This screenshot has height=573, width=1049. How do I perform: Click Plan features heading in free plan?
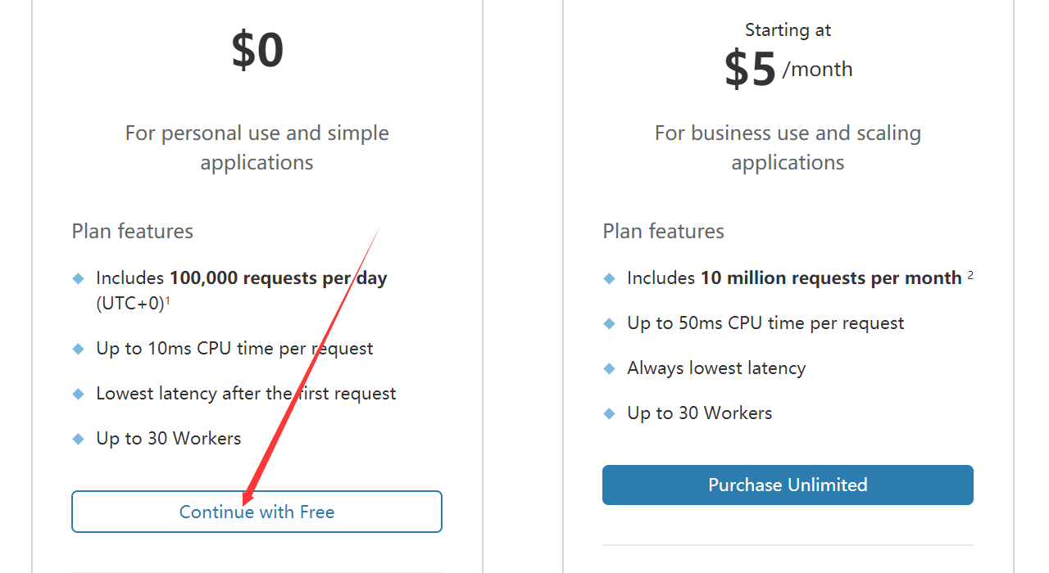[x=133, y=231]
